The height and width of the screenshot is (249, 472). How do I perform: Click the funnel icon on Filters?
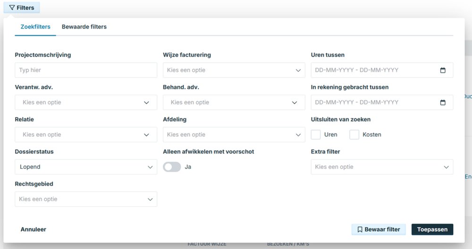[12, 8]
